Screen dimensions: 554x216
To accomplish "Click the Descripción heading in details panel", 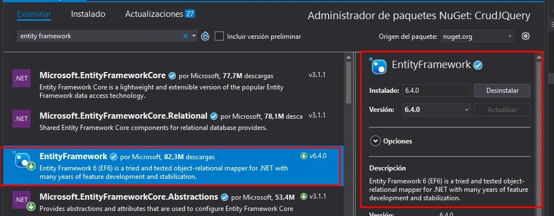I will [x=388, y=168].
